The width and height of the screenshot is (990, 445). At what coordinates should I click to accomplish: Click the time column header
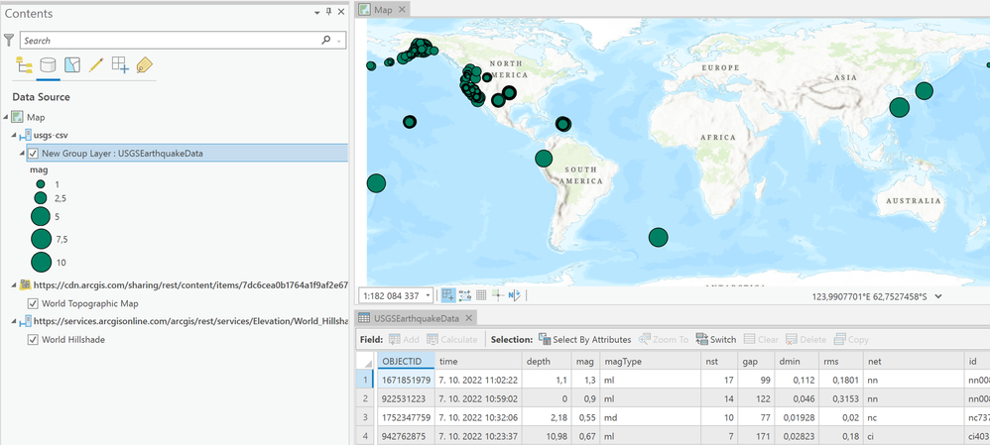click(478, 362)
